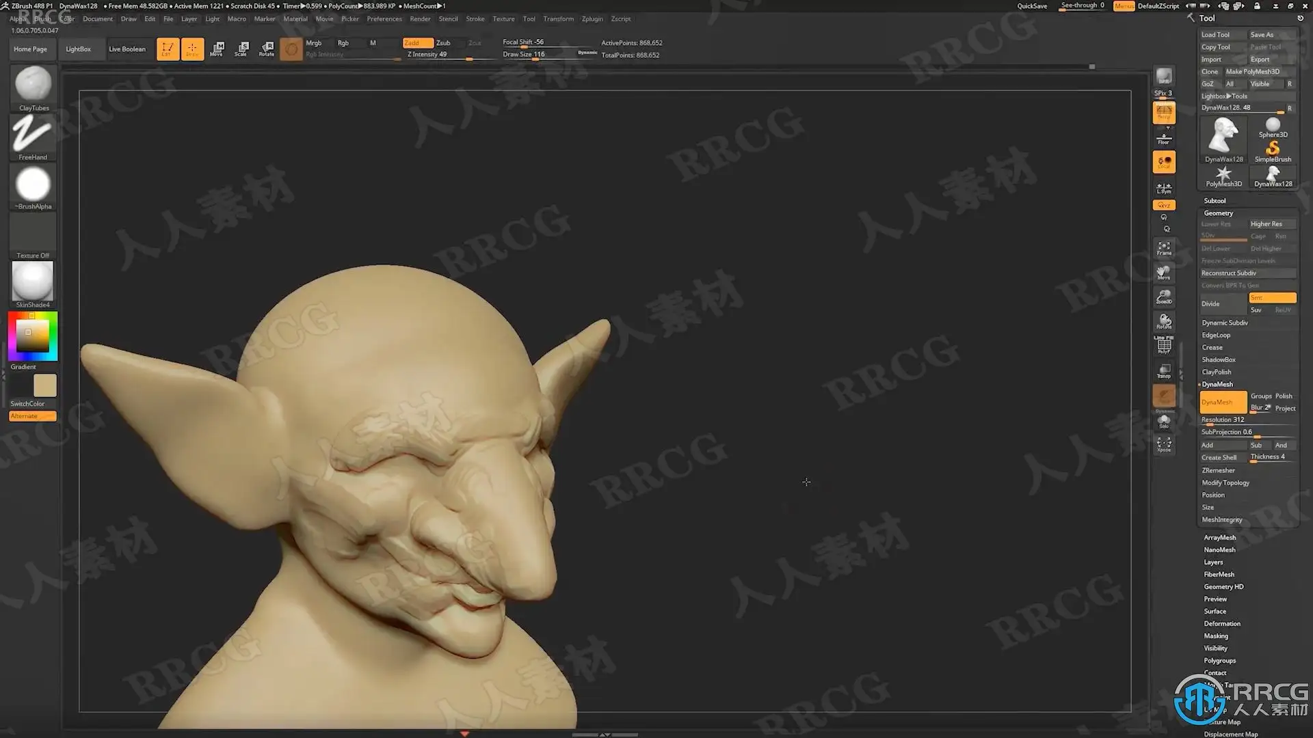This screenshot has height=738, width=1313.
Task: Click the Scale transform tool icon
Action: point(241,49)
